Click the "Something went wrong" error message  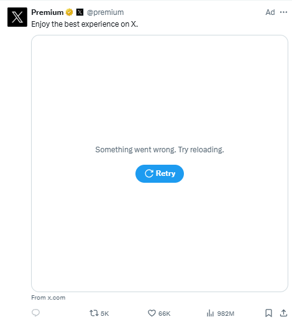(x=160, y=150)
